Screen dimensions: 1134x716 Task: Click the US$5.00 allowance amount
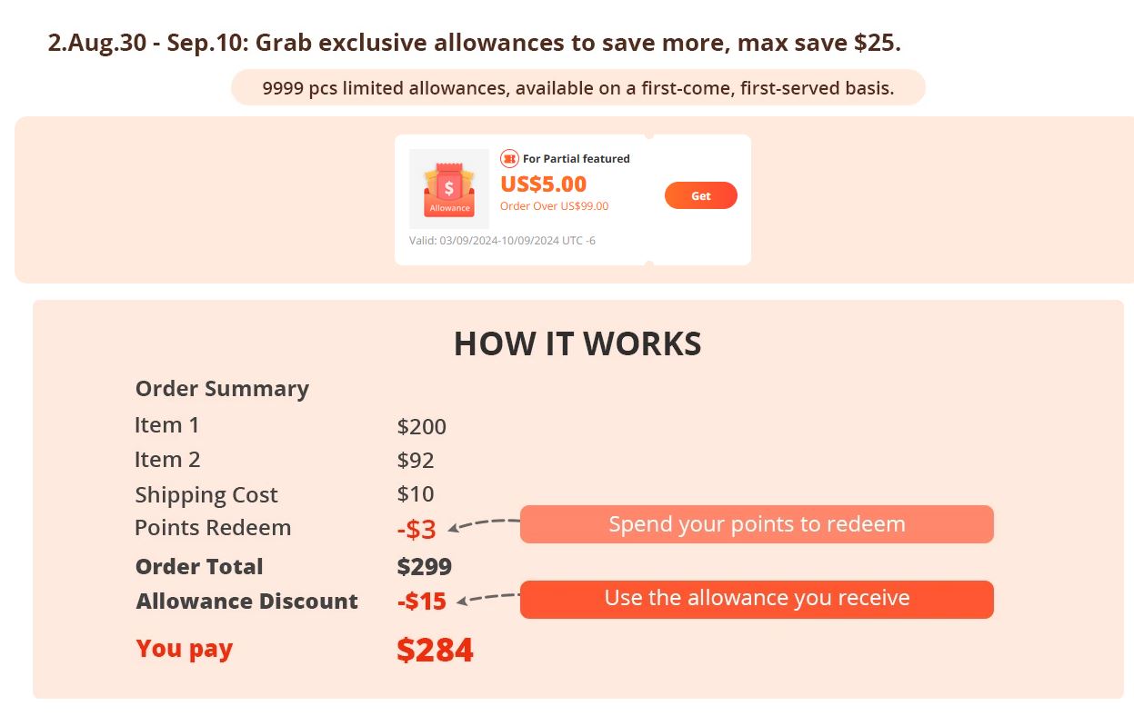coord(543,184)
